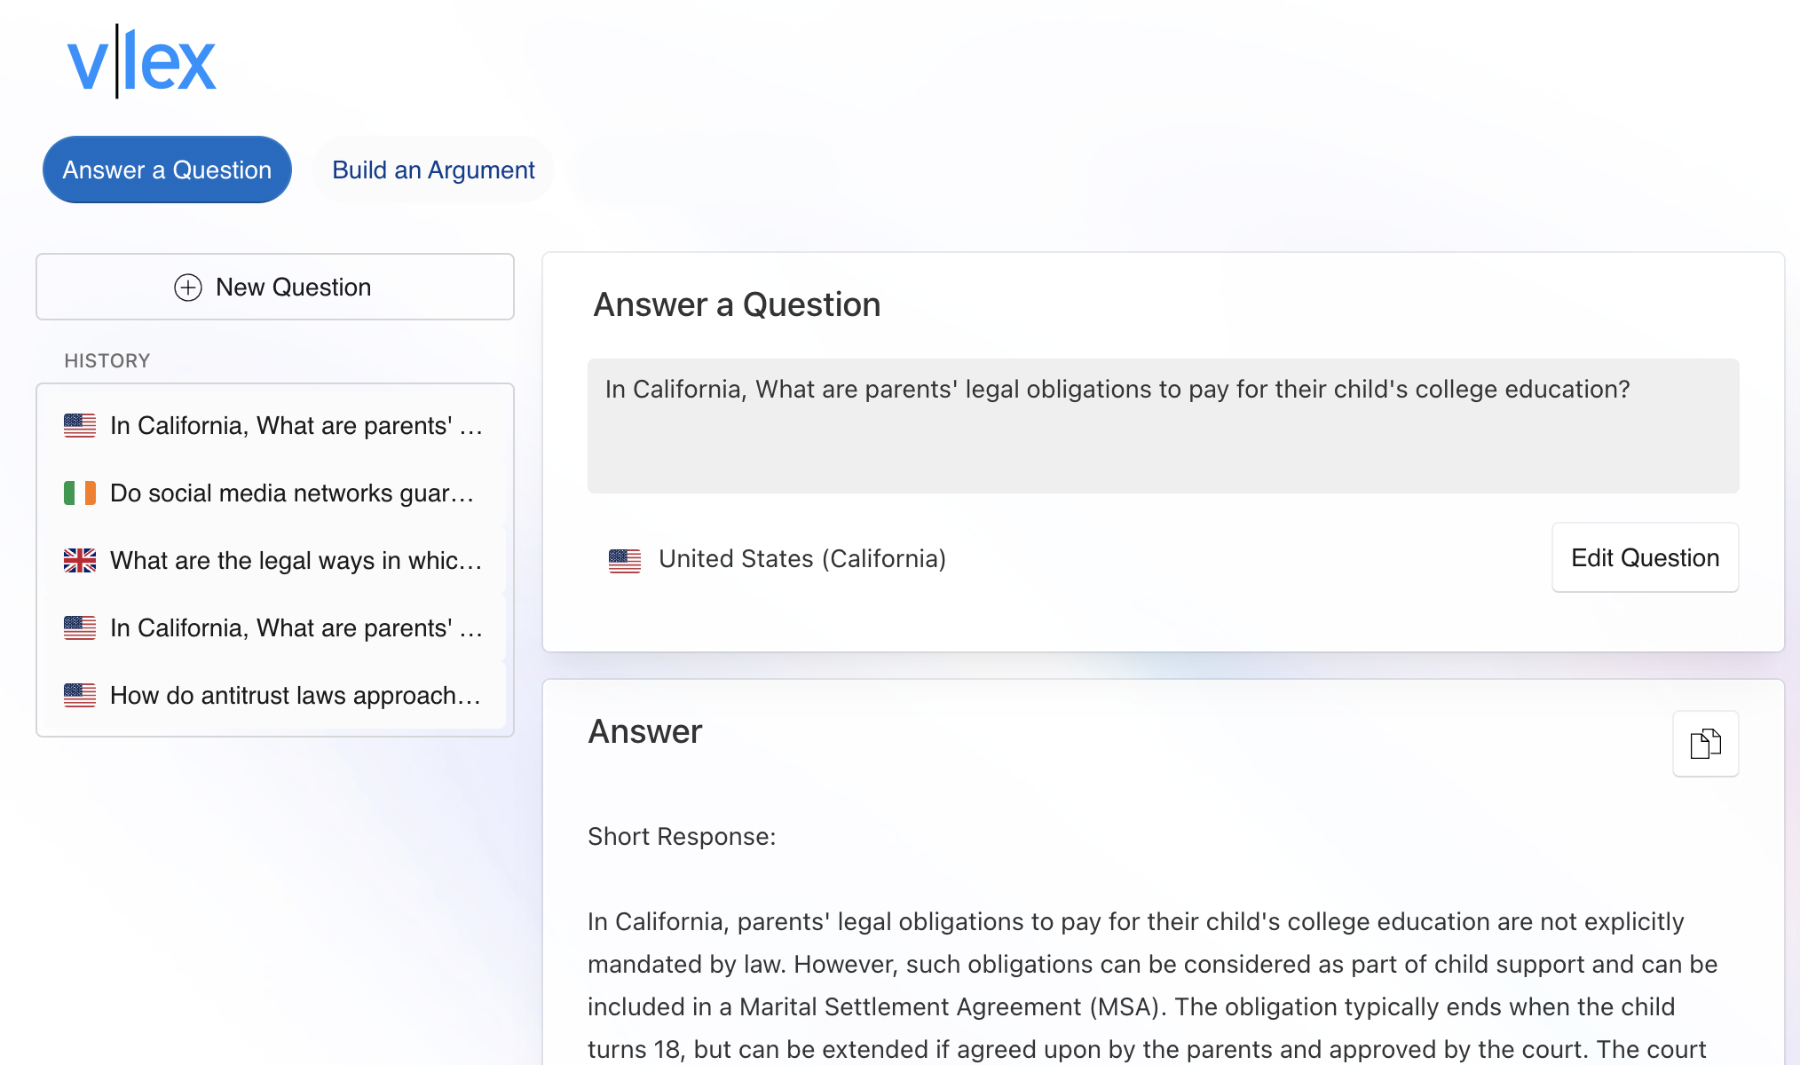1800x1065 pixels.
Task: Click the United States (California) jurisdiction label
Action: (802, 559)
